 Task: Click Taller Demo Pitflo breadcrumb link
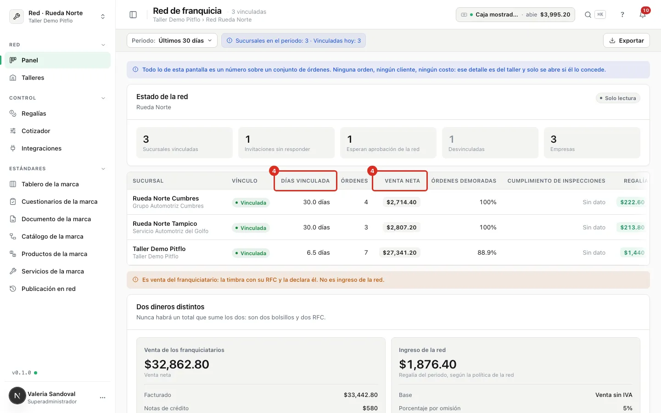pyautogui.click(x=177, y=20)
